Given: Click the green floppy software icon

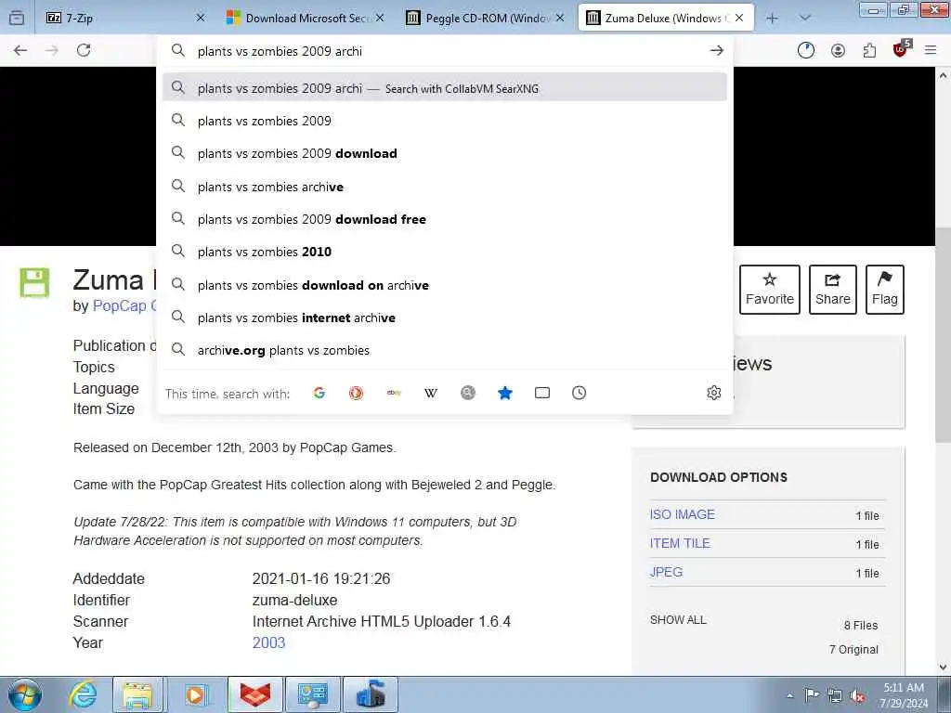Looking at the screenshot, I should [x=34, y=282].
